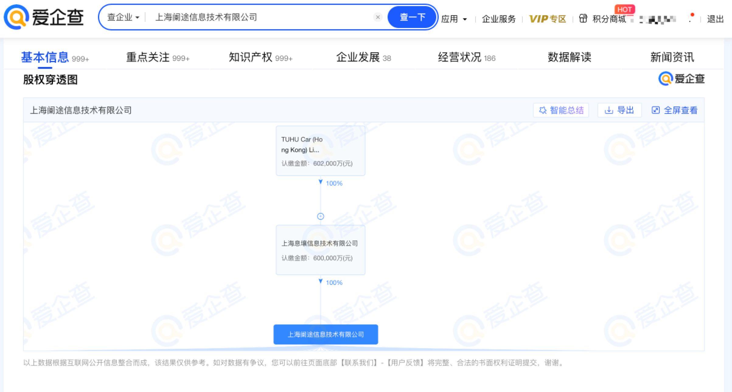Image resolution: width=732 pixels, height=392 pixels.
Task: Open the 经营状况 tab
Action: click(466, 57)
